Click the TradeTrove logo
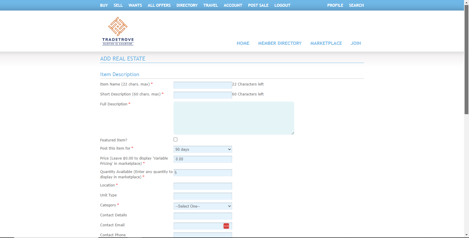This screenshot has height=238, width=469. click(x=118, y=31)
